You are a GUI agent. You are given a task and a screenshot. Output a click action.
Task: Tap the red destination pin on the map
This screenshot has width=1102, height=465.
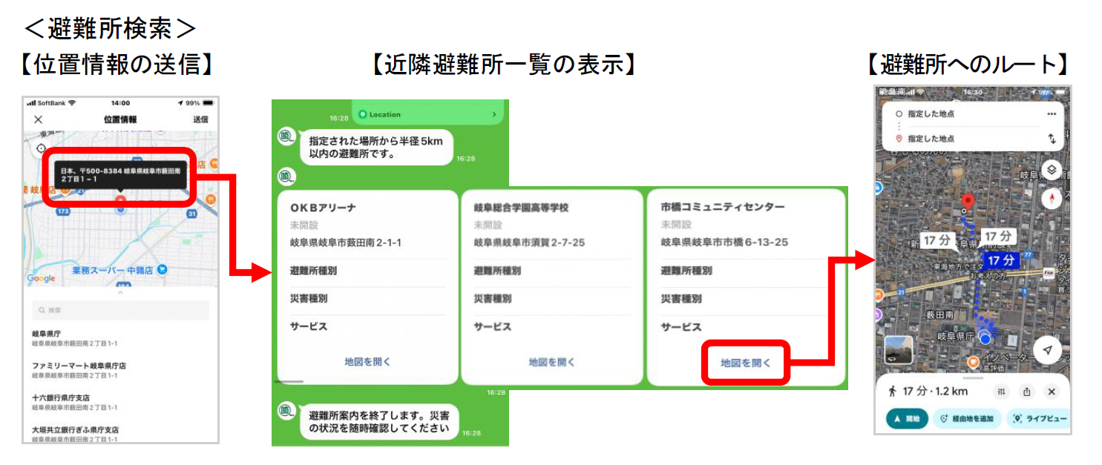[969, 200]
